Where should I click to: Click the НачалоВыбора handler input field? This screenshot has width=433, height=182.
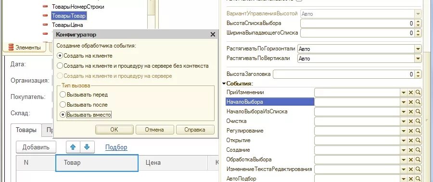[357, 102]
